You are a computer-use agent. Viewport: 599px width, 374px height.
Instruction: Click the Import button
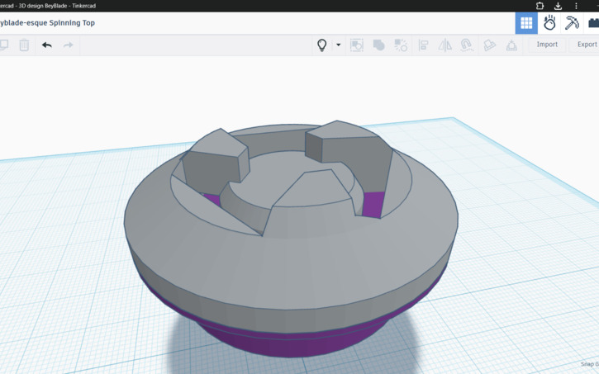[547, 45]
